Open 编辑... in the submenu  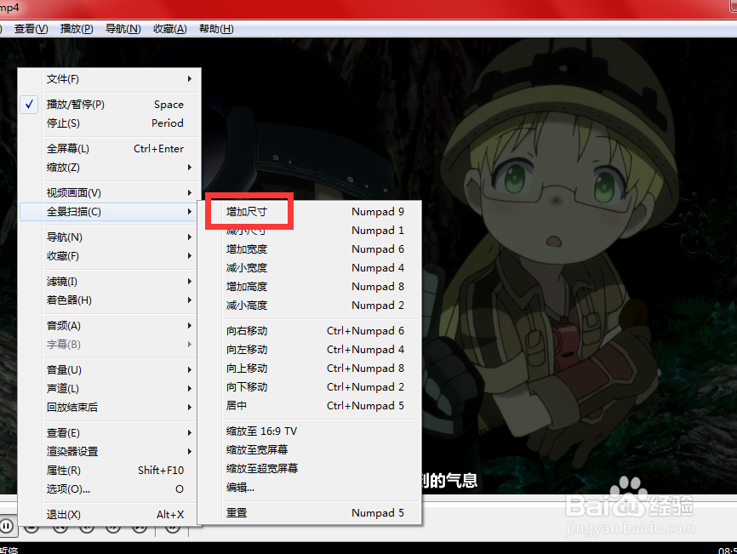[x=309, y=488]
